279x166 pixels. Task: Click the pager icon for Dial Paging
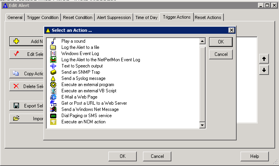tap(53, 116)
